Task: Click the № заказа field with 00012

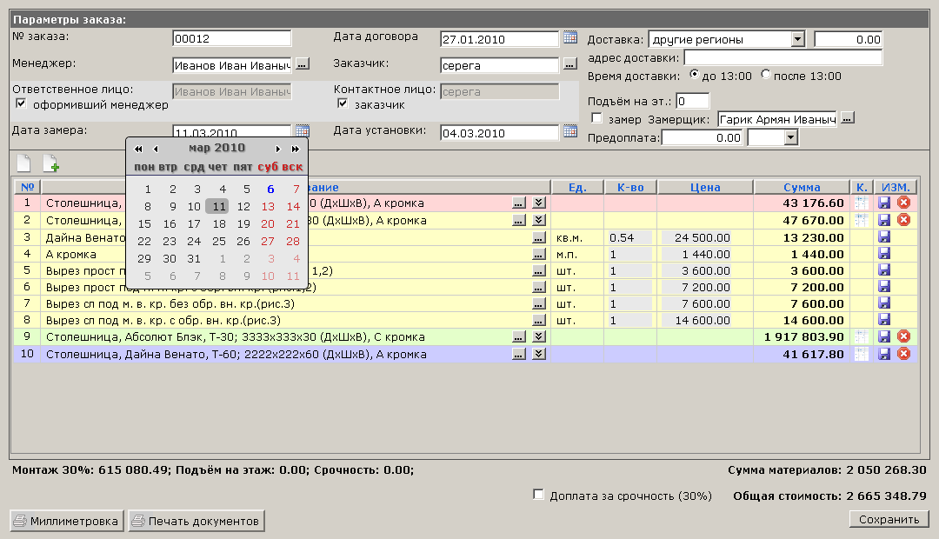Action: coord(232,38)
